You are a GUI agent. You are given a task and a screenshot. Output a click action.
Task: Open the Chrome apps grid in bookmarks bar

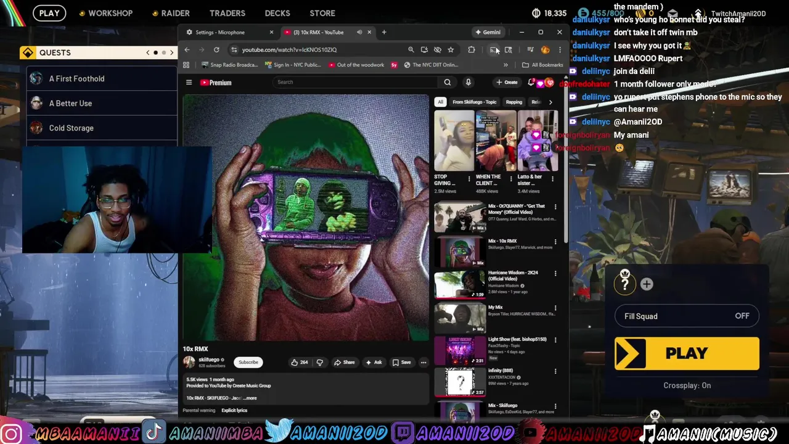coord(186,65)
